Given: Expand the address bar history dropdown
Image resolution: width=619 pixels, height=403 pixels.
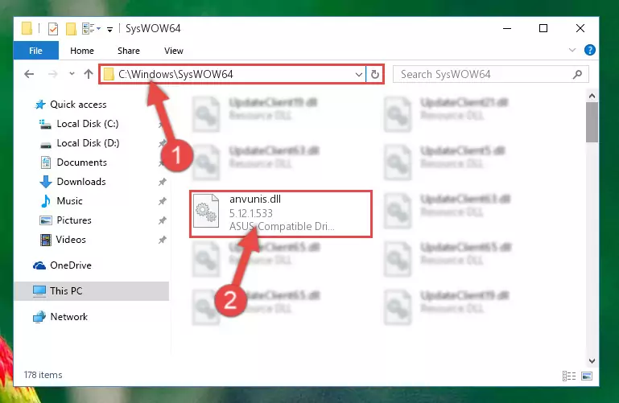Looking at the screenshot, I should click(x=358, y=74).
